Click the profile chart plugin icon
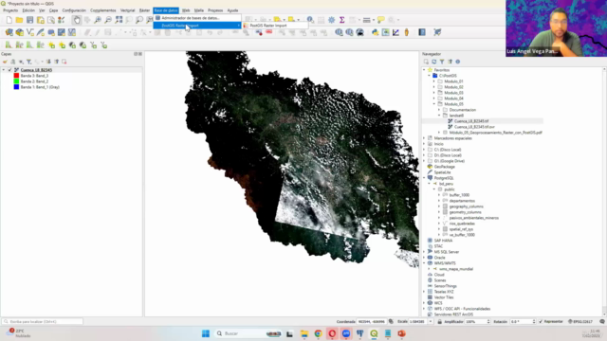 [395, 32]
